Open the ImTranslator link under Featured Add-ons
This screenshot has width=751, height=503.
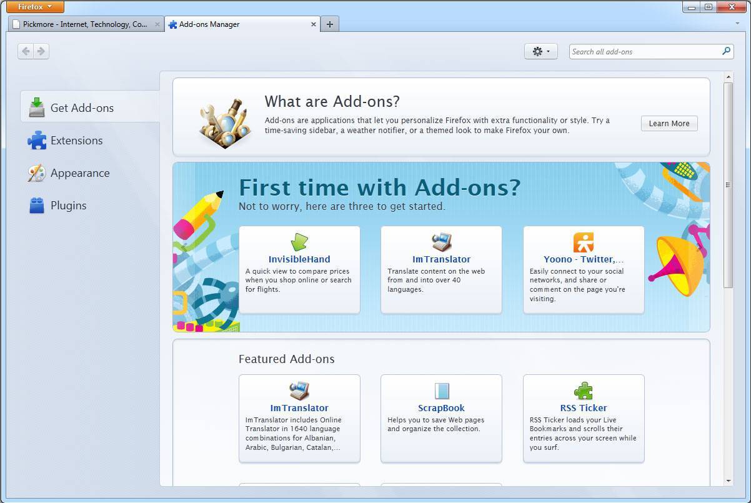point(299,408)
